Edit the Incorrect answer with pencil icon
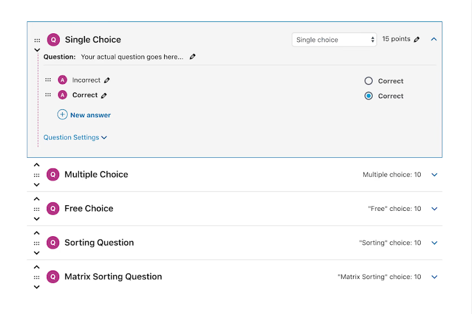The height and width of the screenshot is (314, 472). (x=107, y=80)
